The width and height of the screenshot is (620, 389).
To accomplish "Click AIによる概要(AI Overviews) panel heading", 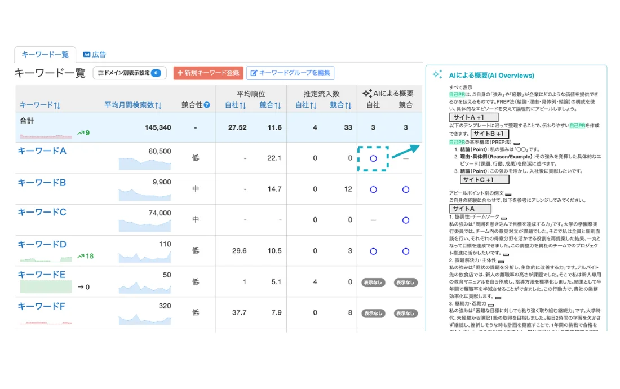I will pyautogui.click(x=491, y=76).
